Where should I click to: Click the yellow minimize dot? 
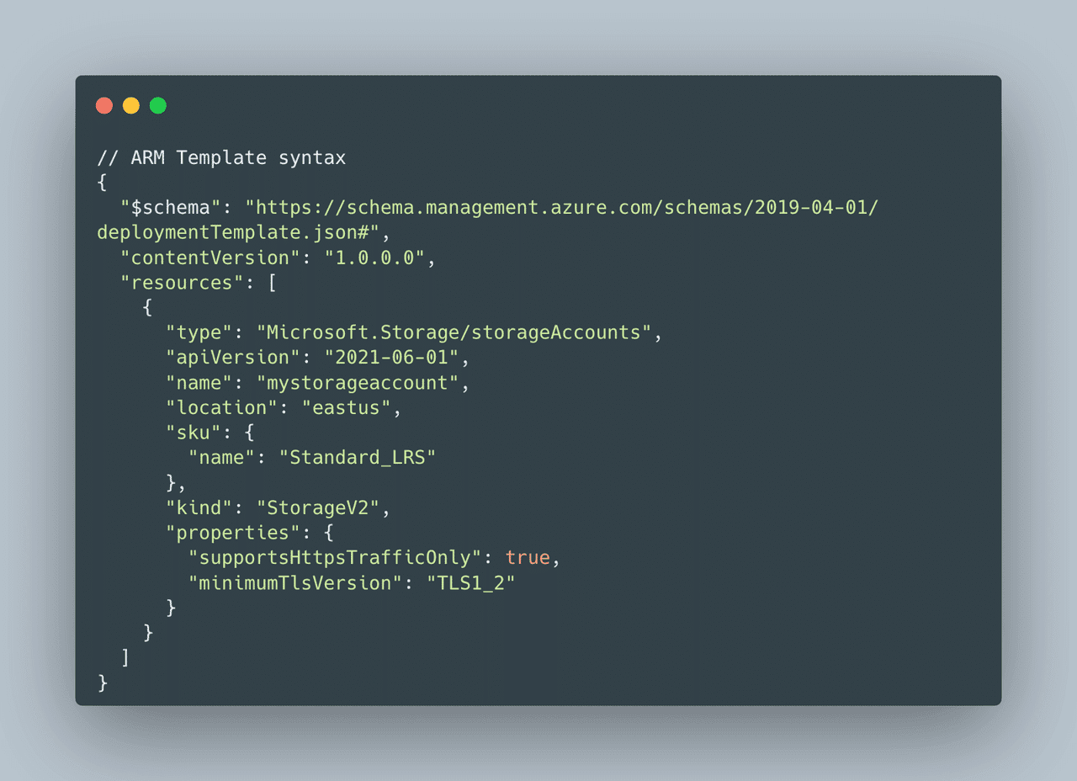(x=131, y=105)
